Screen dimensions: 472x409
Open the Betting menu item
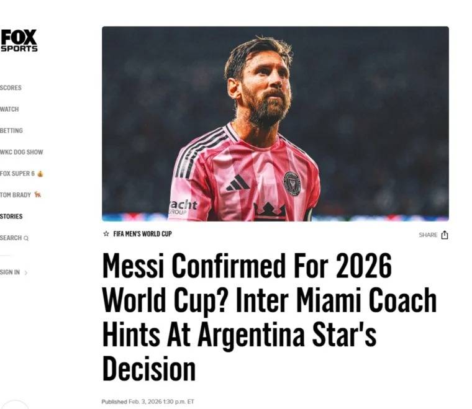(x=11, y=131)
